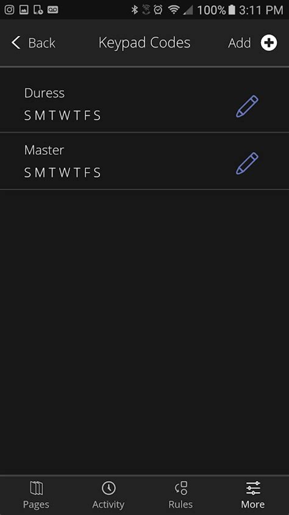
Task: Tap the voicemail status bar icon
Action: 52,10
